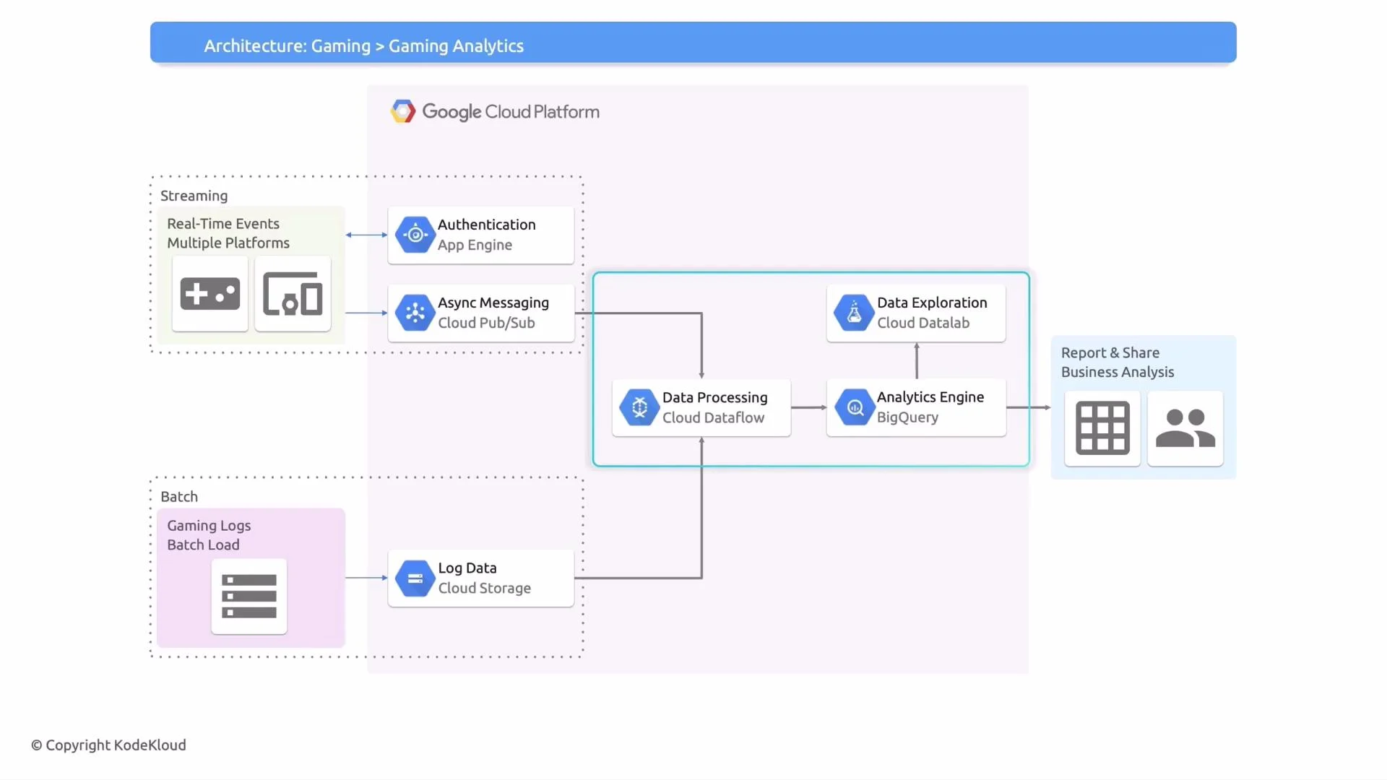Click the 'App Engine' subtitle text

click(x=475, y=245)
